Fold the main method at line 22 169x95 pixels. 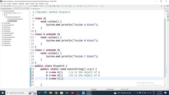tap(34, 69)
